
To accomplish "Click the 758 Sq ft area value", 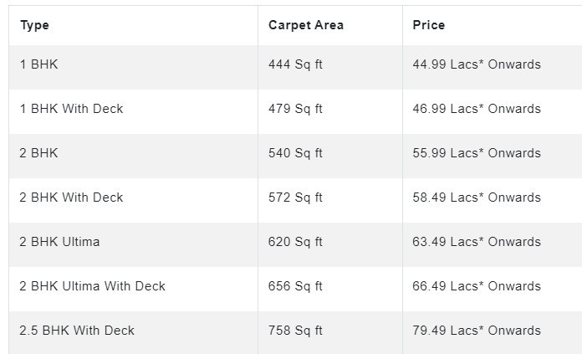I will click(x=295, y=331).
